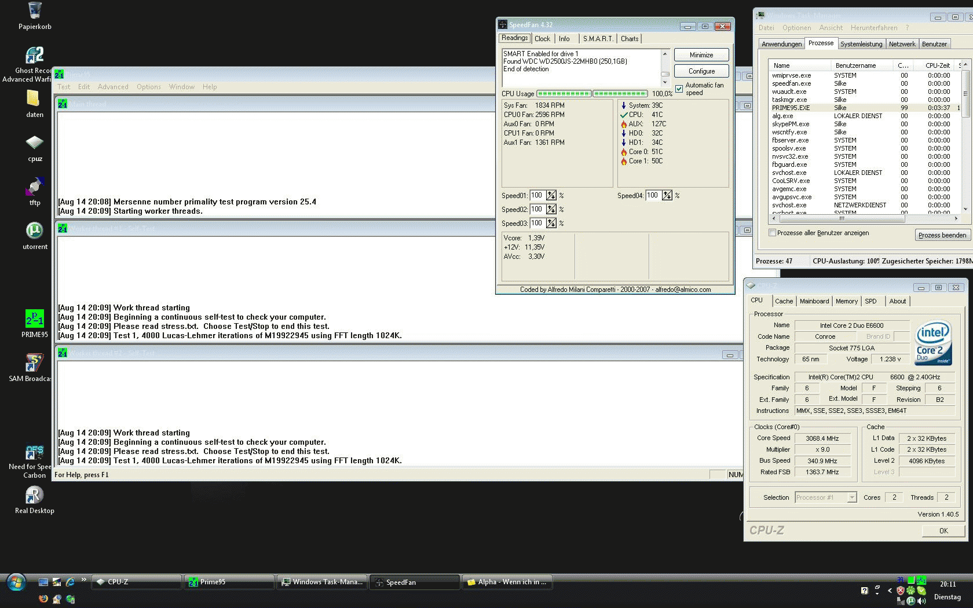The width and height of the screenshot is (973, 608).
Task: Click the Prime95 window title icon
Action: [59, 74]
